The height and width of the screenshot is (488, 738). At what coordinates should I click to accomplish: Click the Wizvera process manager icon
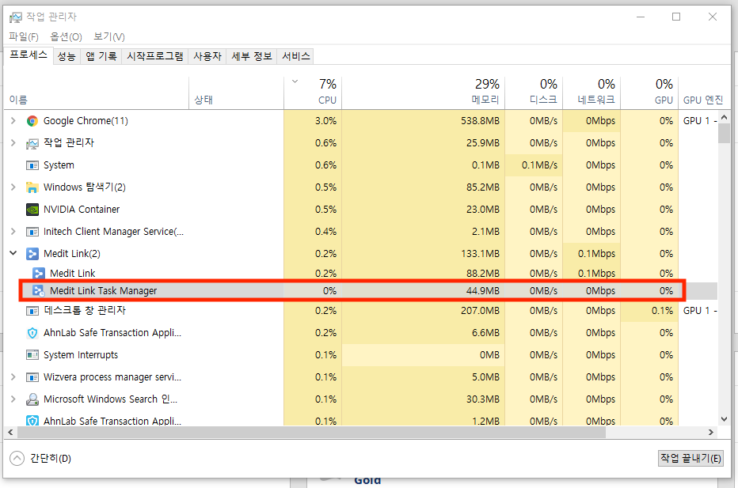(x=32, y=377)
